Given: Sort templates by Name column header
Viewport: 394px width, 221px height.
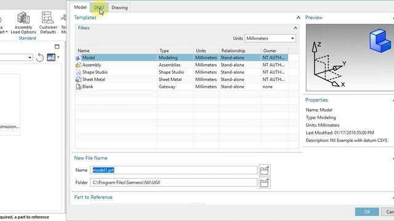Looking at the screenshot, I should coord(116,50).
